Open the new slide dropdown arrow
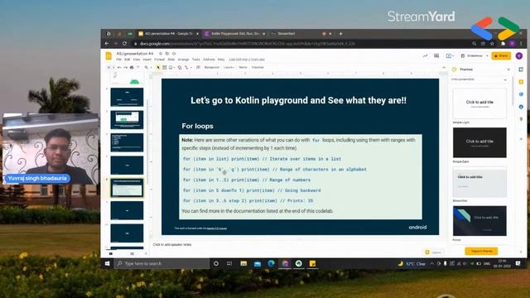Image resolution: width=530 pixels, height=298 pixels. 113,68
